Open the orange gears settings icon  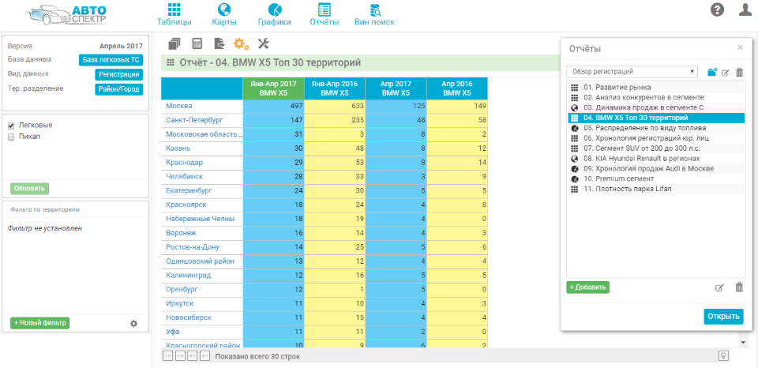(x=241, y=43)
